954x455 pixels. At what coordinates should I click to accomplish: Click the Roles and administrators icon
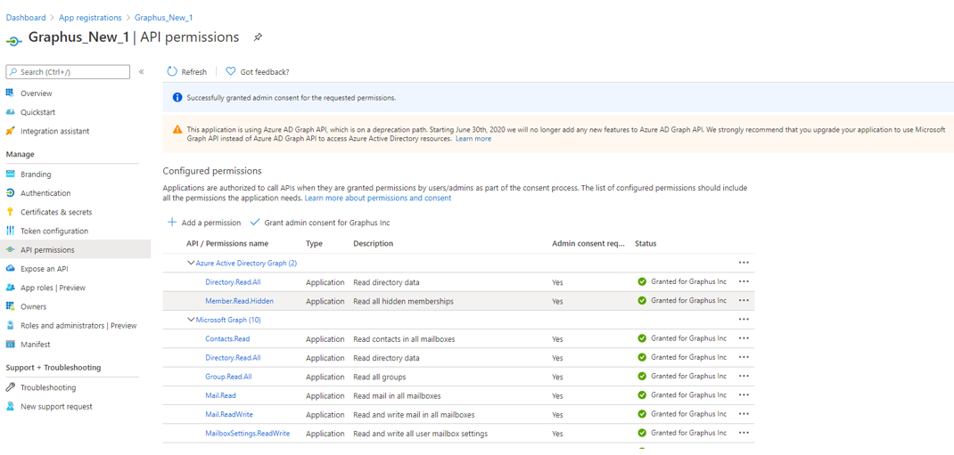click(10, 325)
